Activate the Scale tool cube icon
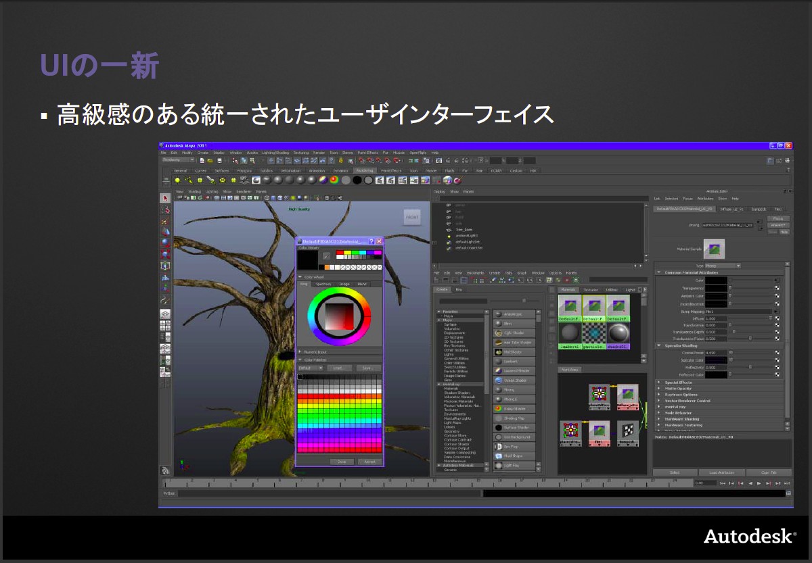812x563 pixels. 165,253
